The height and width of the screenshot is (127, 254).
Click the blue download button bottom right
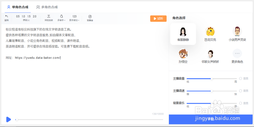pyautogui.click(x=211, y=119)
